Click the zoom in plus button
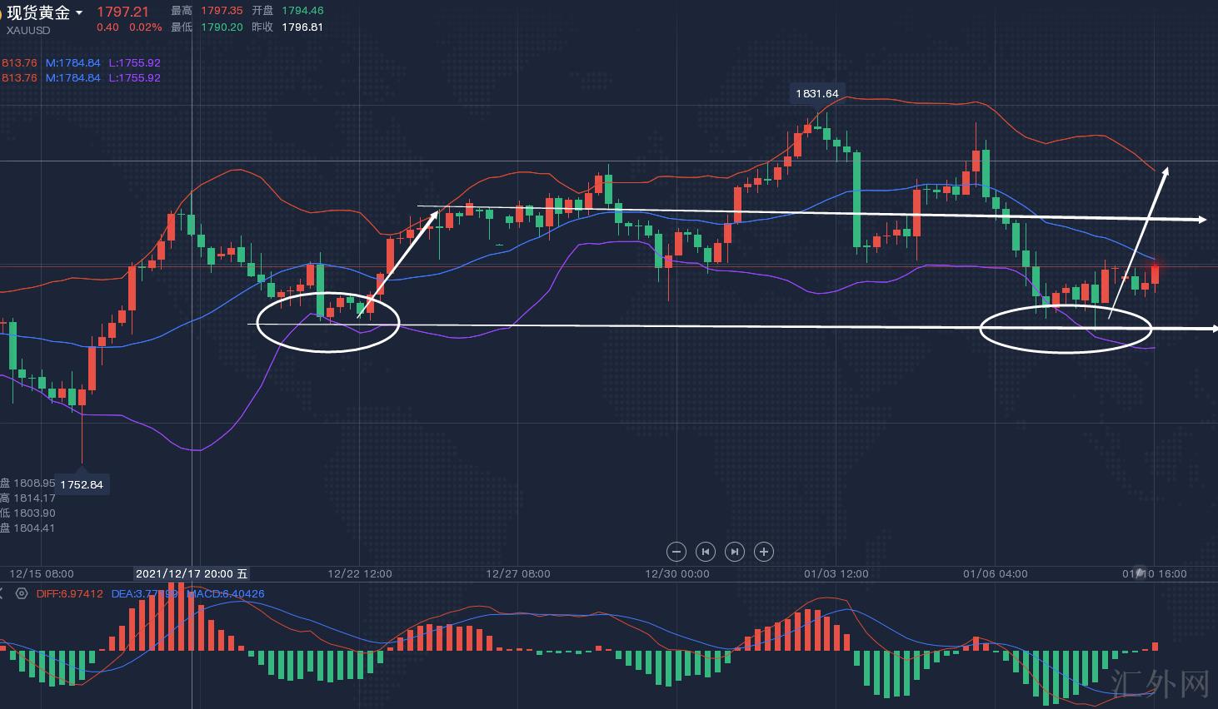1218x709 pixels. [x=764, y=551]
